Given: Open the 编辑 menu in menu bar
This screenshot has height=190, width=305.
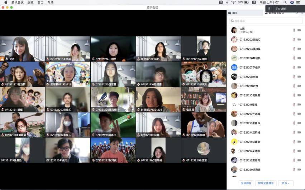Looking at the screenshot, I should click(x=30, y=2).
